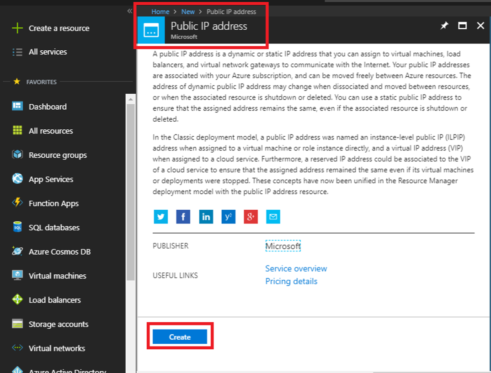Click the SQL databases icon
The image size is (491, 373).
[17, 227]
